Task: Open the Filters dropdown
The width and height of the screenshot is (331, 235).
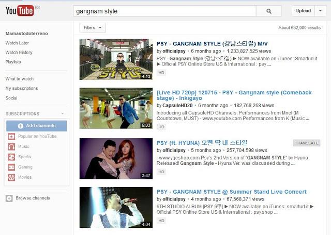Action: 93,27
